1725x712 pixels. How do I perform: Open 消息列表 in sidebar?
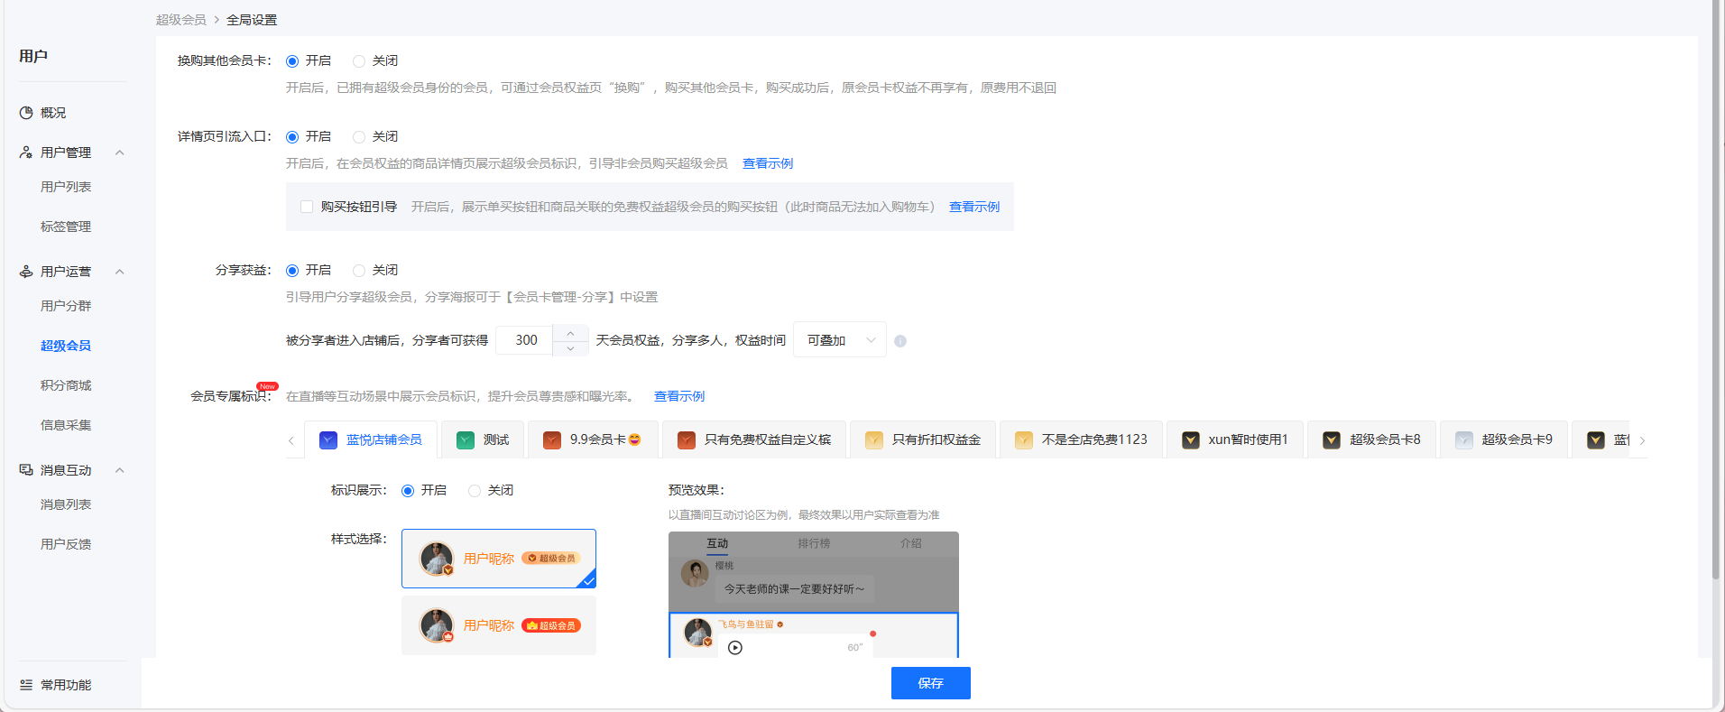coord(66,504)
